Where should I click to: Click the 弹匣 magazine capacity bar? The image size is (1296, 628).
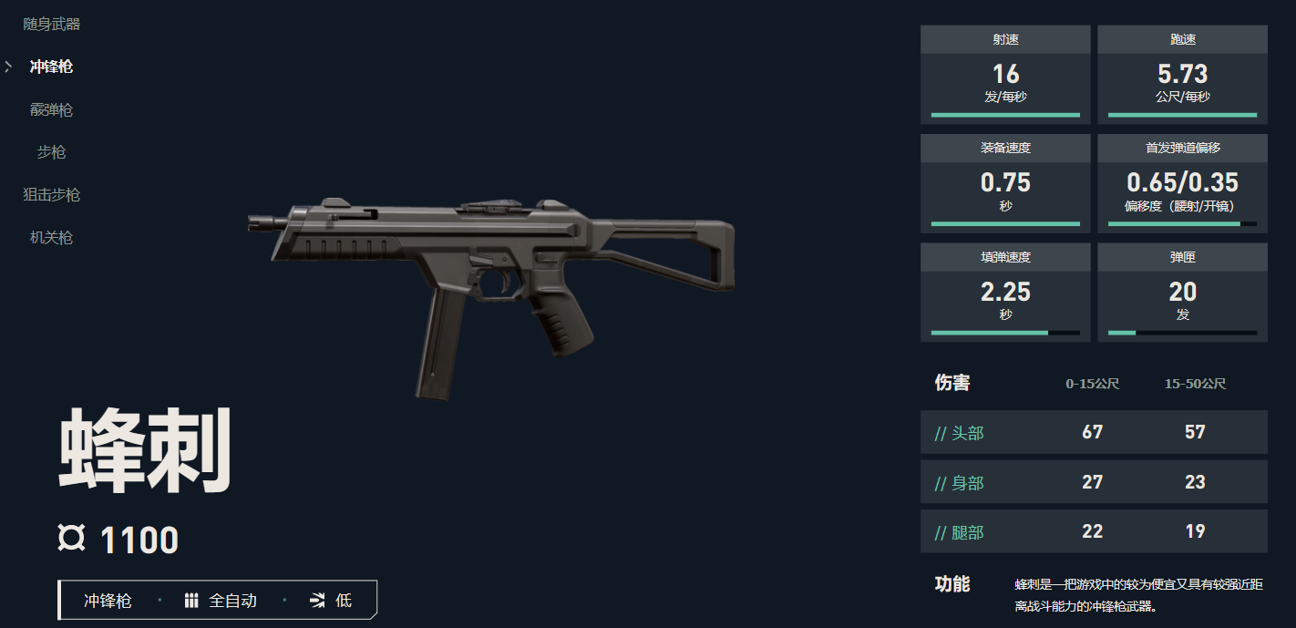point(1182,333)
